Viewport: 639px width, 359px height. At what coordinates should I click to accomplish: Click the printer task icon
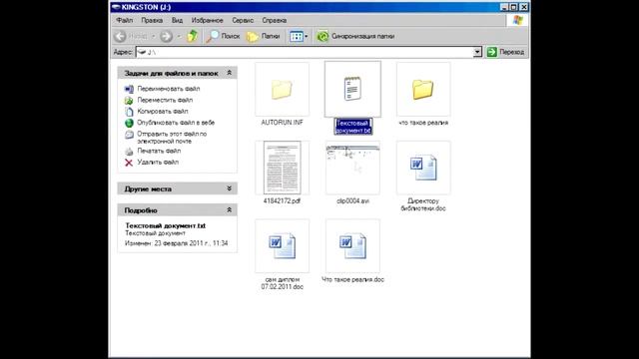pyautogui.click(x=129, y=152)
